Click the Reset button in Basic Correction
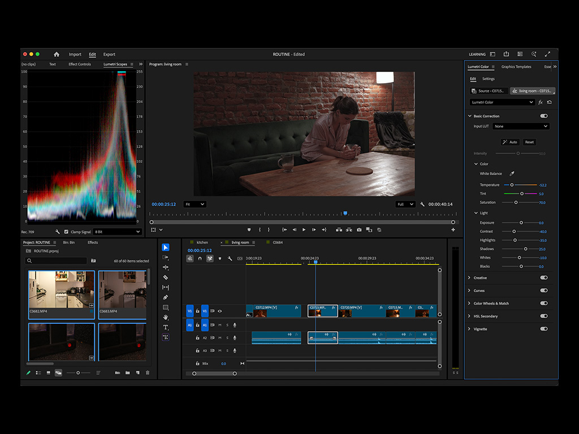 (x=529, y=142)
